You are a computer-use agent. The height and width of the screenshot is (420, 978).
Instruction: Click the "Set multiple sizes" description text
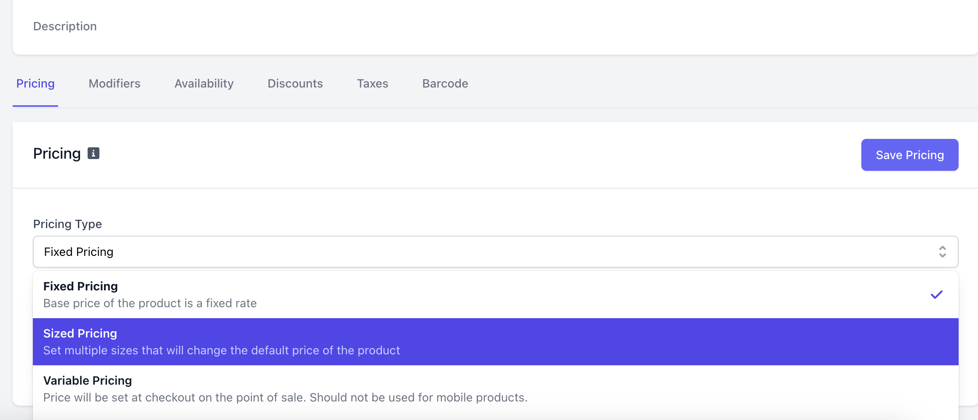pos(222,351)
